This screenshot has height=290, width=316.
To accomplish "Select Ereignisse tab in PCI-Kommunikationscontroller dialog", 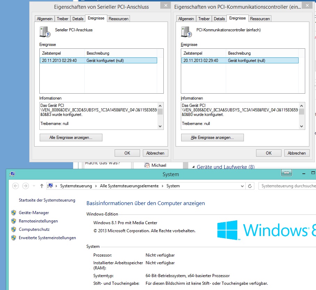I will [x=237, y=18].
